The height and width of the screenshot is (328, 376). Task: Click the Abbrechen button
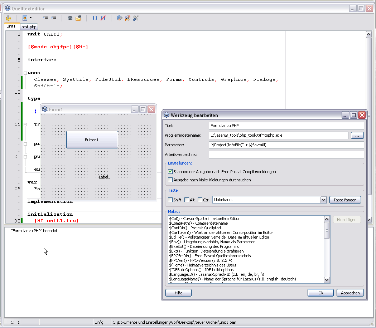pyautogui.click(x=350, y=293)
